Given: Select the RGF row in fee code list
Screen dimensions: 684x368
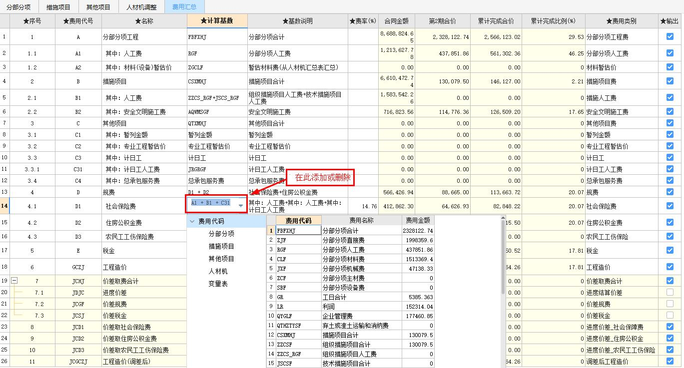Looking at the screenshot, I should click(298, 250).
